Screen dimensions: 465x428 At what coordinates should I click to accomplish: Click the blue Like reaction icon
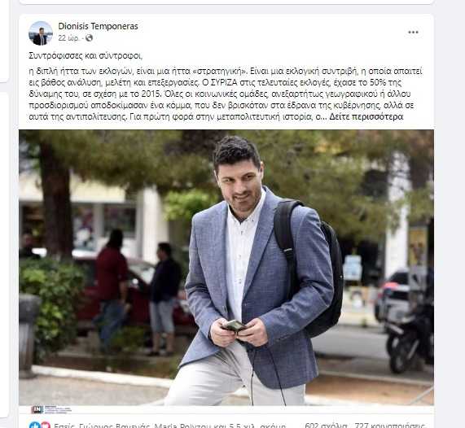point(35,426)
